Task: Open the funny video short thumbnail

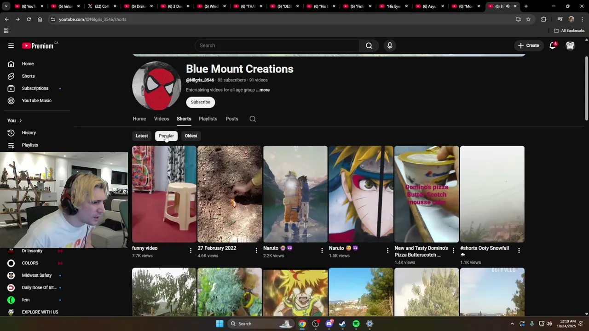Action: (x=164, y=194)
